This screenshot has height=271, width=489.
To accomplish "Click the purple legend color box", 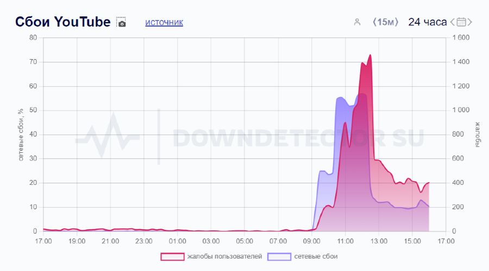I will coord(279,256).
